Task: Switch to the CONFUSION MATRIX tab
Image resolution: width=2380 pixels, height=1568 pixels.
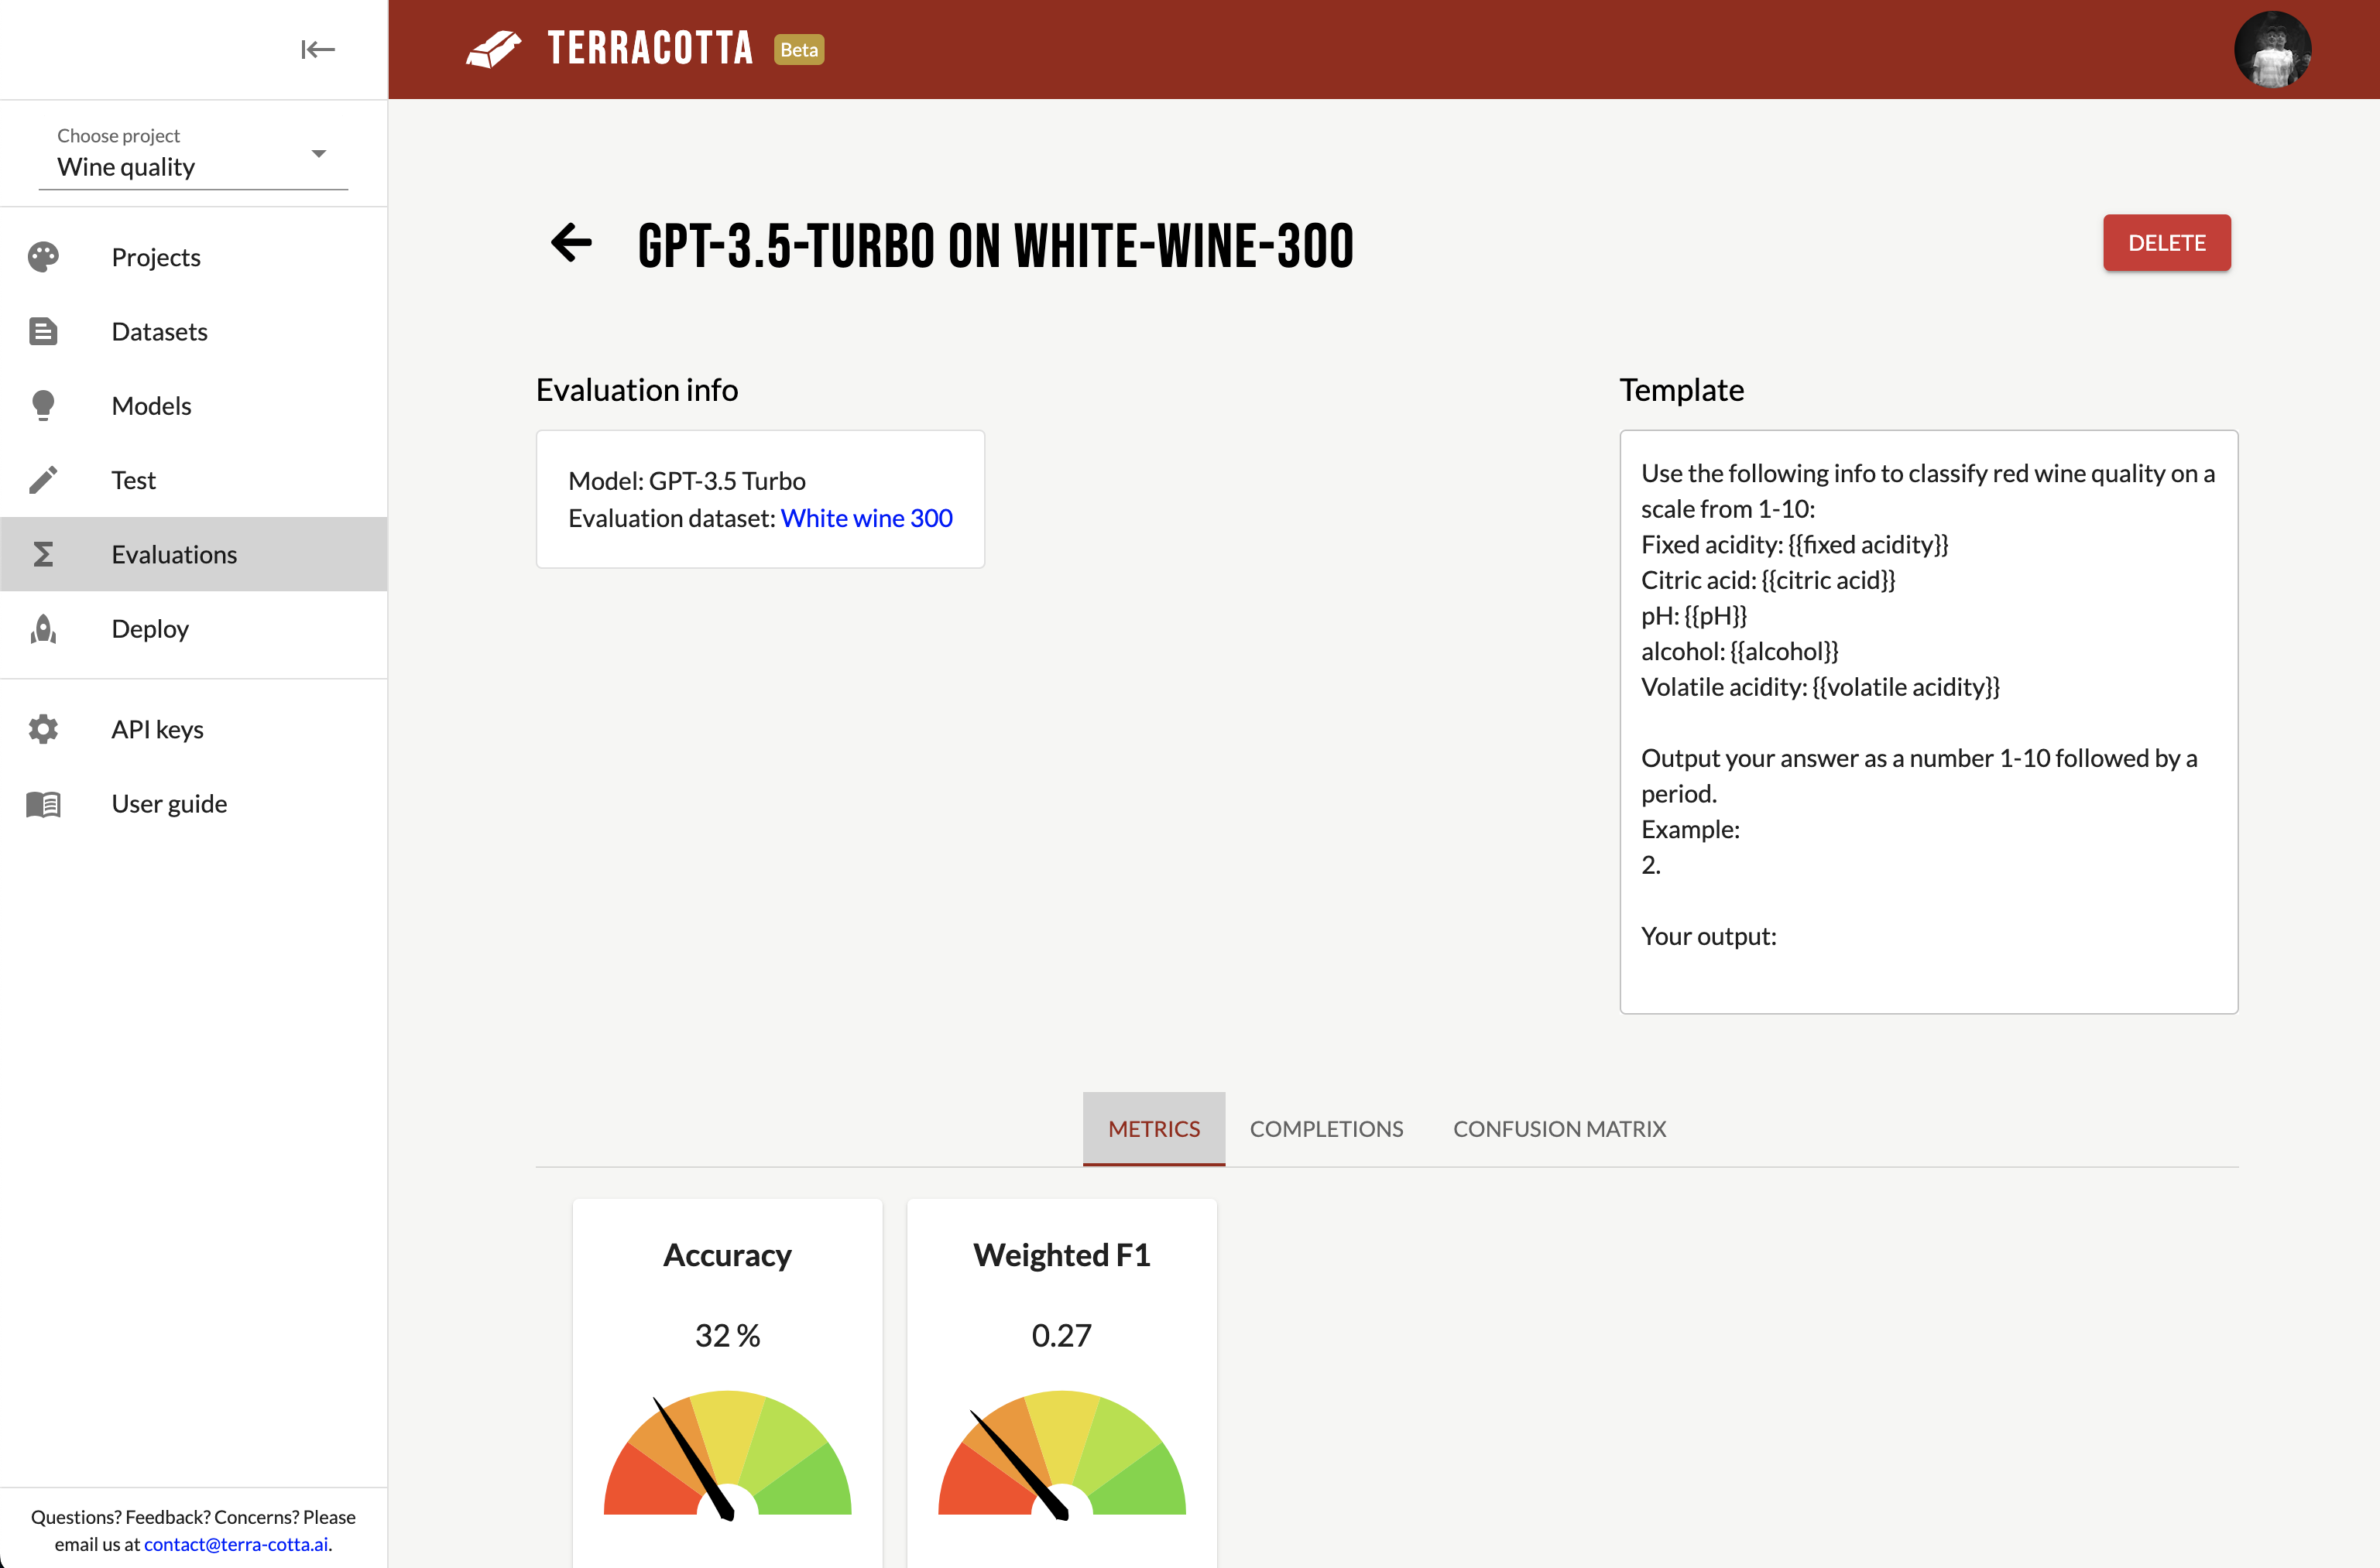Action: [x=1559, y=1128]
